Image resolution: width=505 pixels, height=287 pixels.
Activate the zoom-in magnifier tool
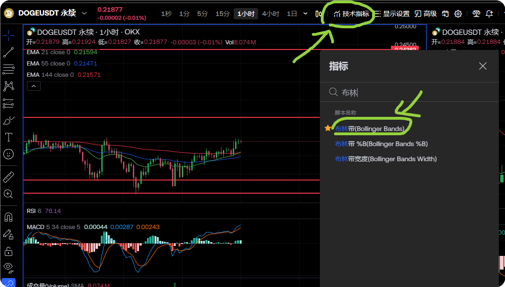point(8,194)
